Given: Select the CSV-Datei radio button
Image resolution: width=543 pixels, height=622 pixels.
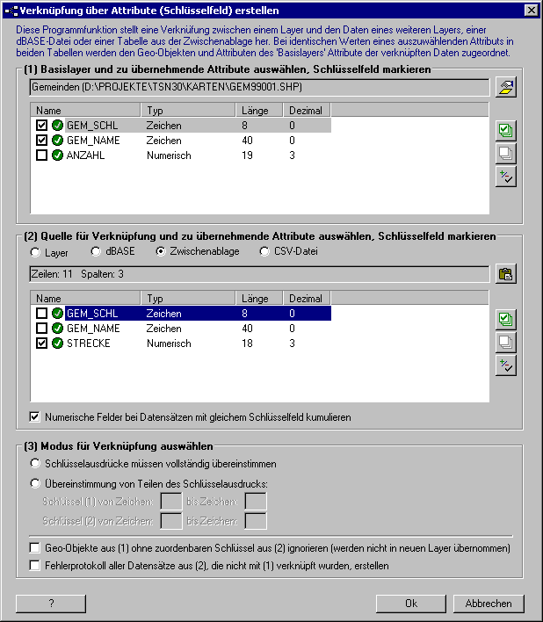Looking at the screenshot, I should point(264,251).
